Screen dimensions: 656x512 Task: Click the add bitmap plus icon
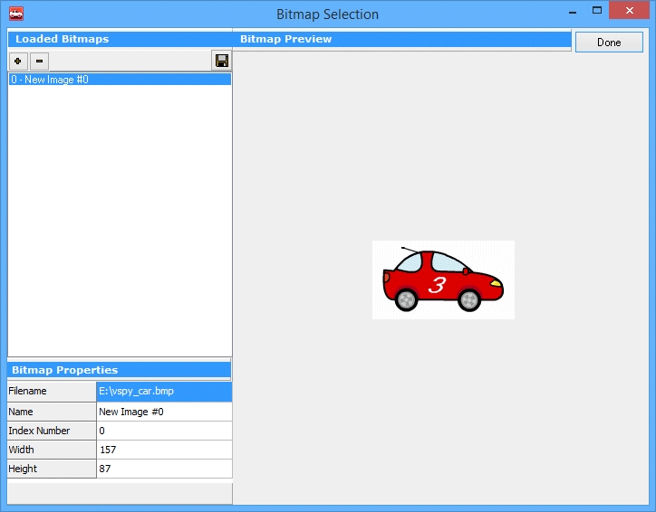click(18, 61)
